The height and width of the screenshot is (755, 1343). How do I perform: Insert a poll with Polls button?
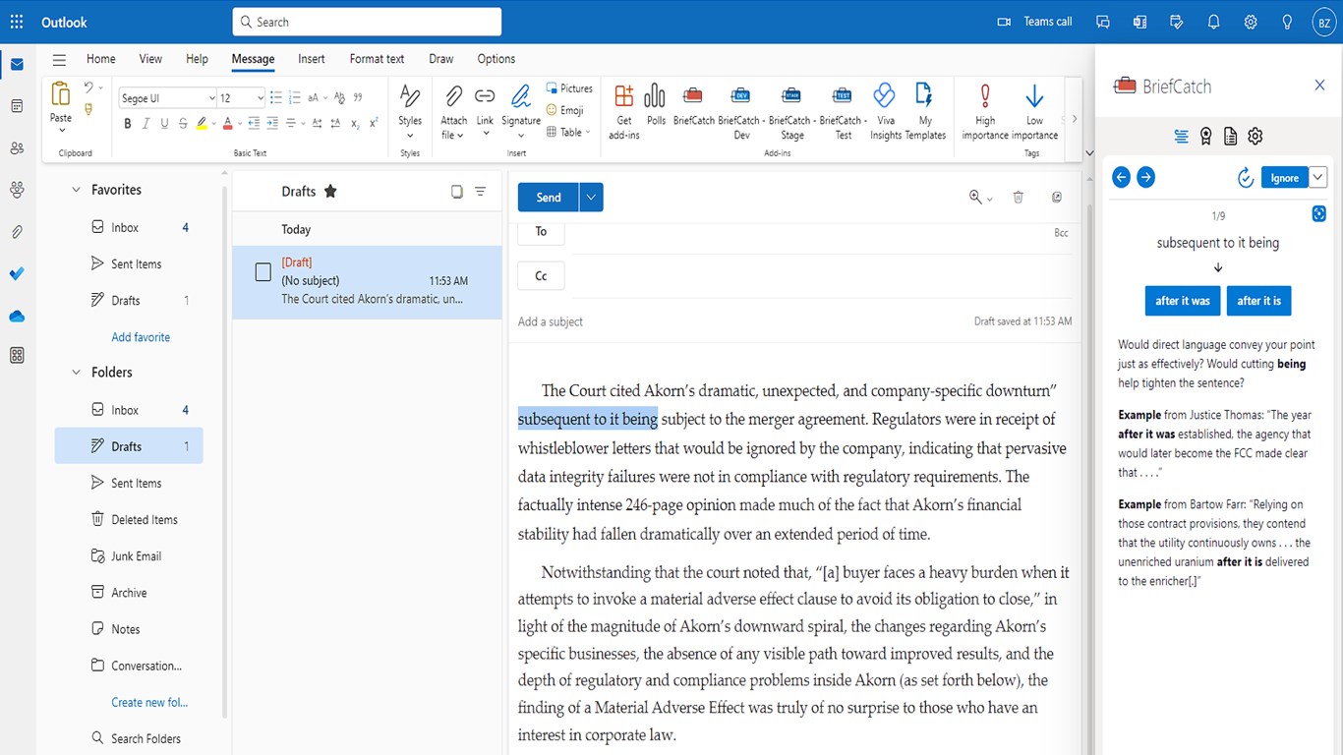pos(656,106)
